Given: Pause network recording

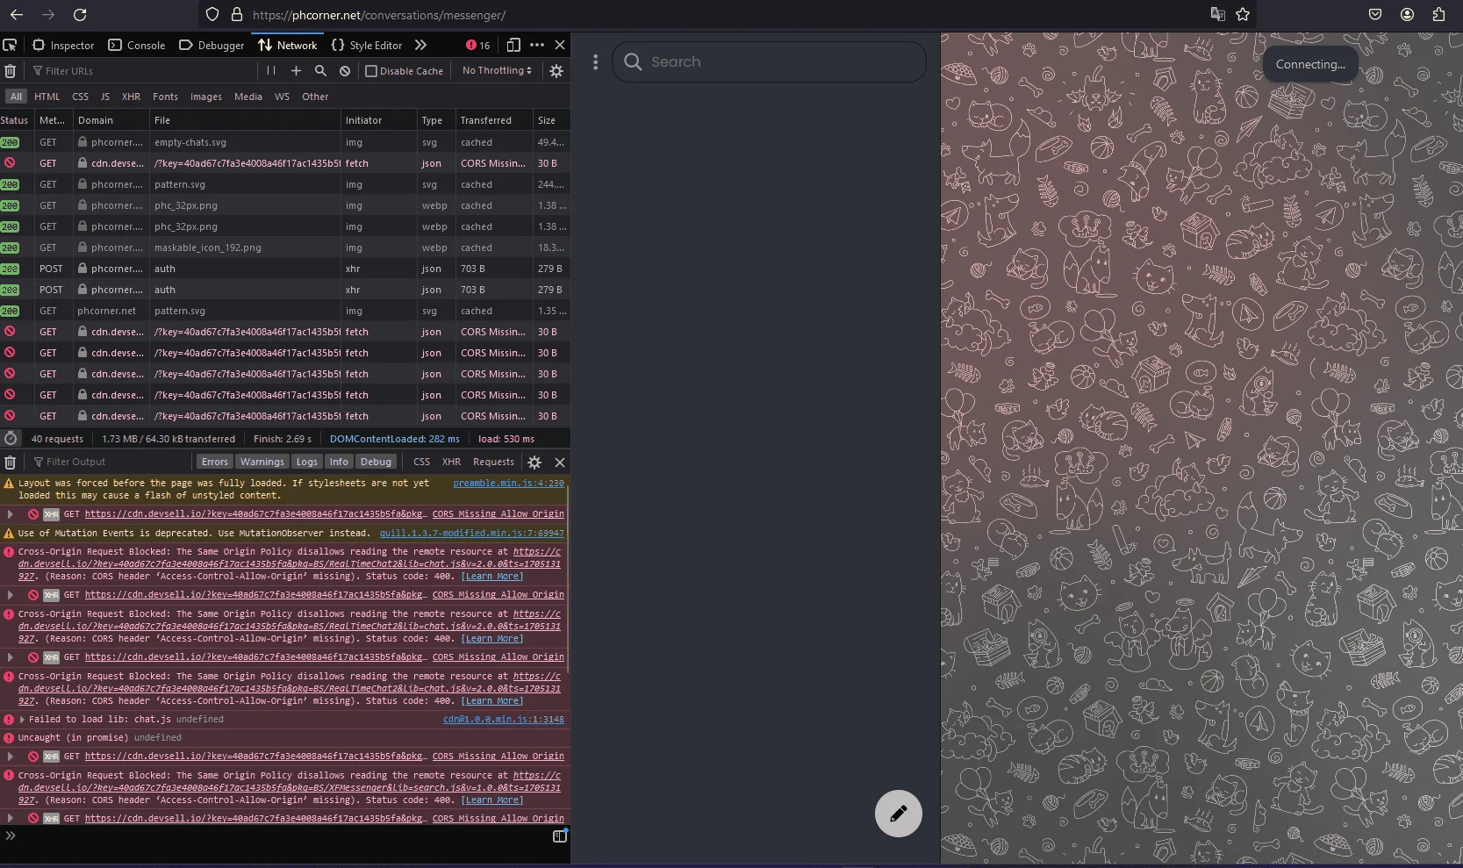Looking at the screenshot, I should coord(271,70).
